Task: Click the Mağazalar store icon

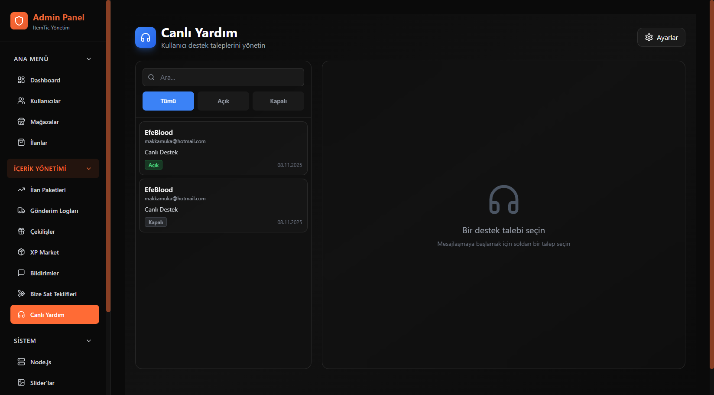Action: [x=21, y=121]
